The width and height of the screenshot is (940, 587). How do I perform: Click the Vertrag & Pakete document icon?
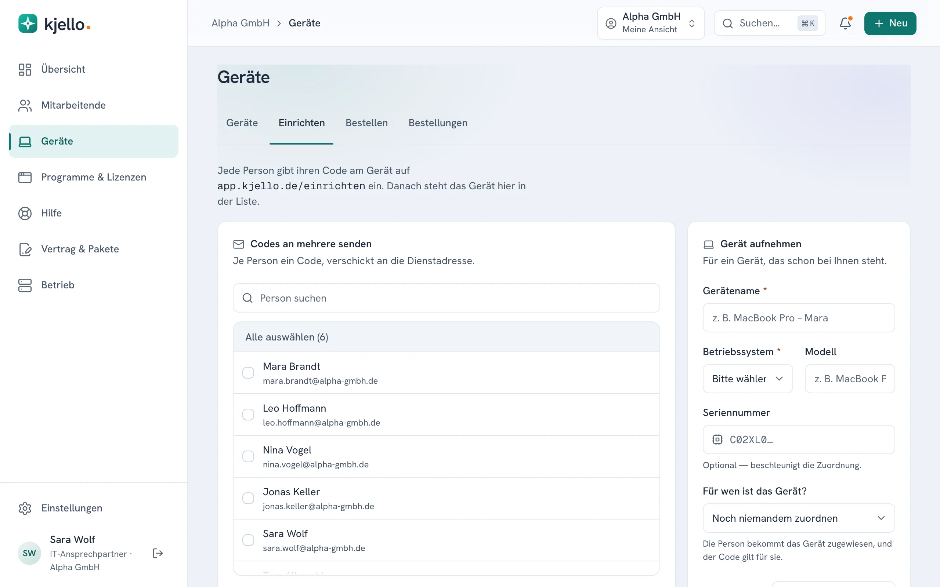pos(25,249)
